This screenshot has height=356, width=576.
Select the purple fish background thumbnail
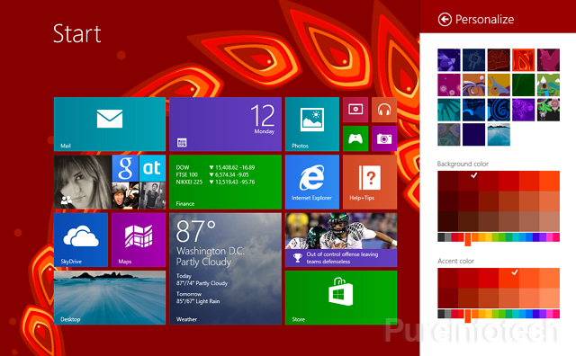pyautogui.click(x=448, y=60)
